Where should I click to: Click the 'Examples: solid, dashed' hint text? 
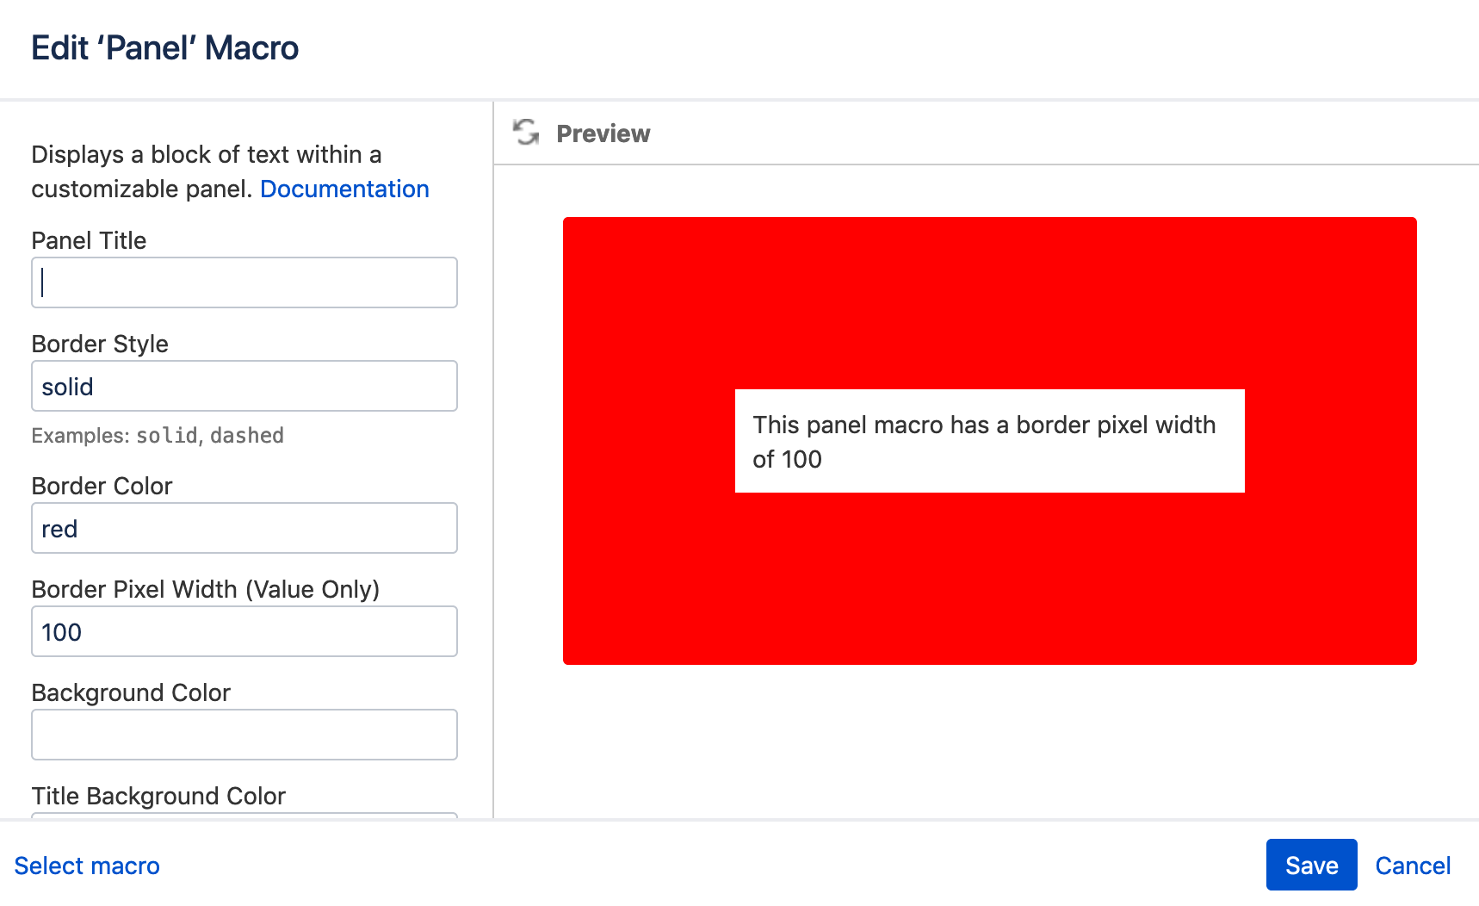click(x=158, y=436)
